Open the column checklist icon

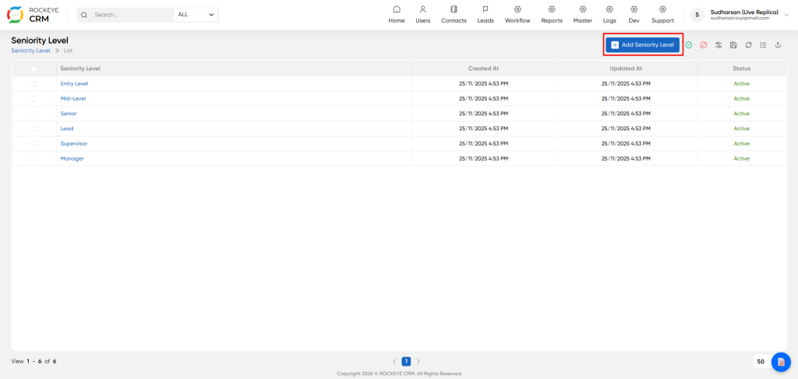coord(763,44)
